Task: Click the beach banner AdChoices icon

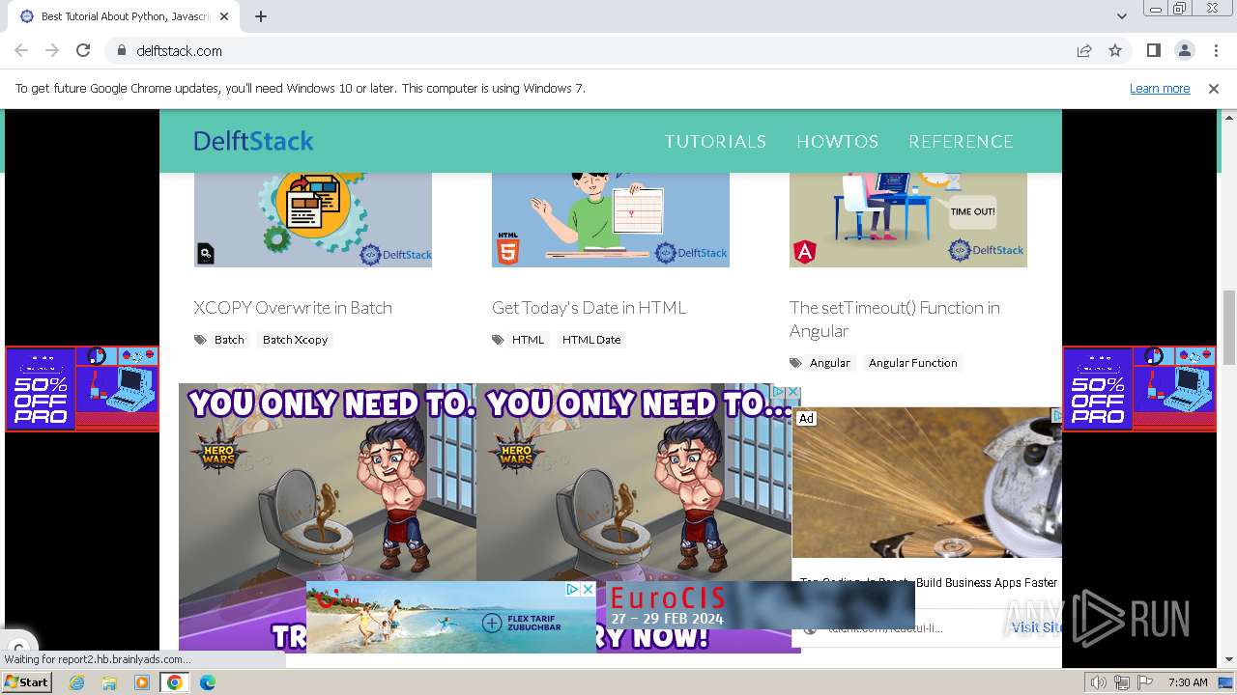Action: 573,589
